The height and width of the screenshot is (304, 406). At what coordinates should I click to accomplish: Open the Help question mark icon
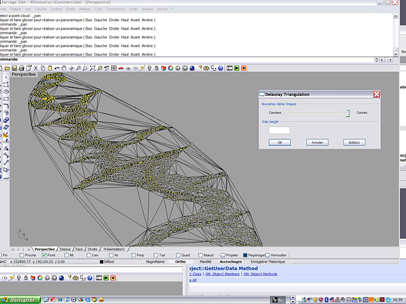[221, 68]
